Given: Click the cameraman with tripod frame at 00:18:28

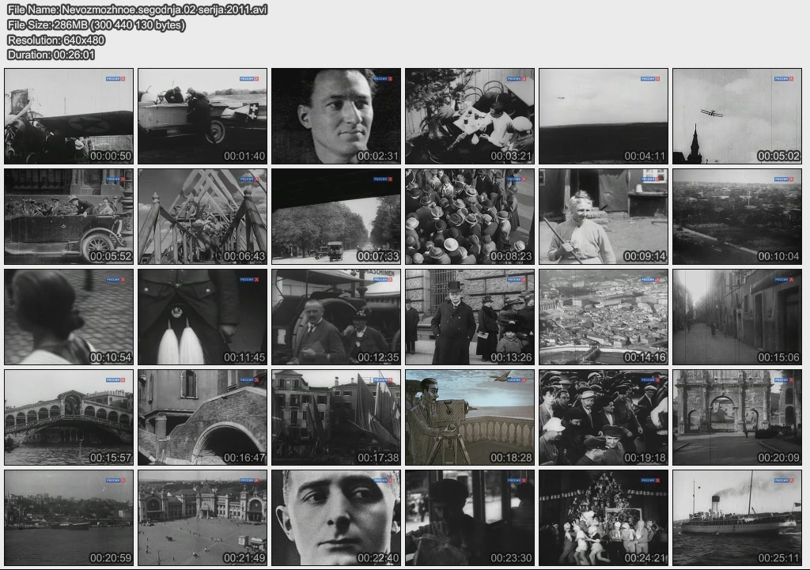Looking at the screenshot, I should pos(470,417).
